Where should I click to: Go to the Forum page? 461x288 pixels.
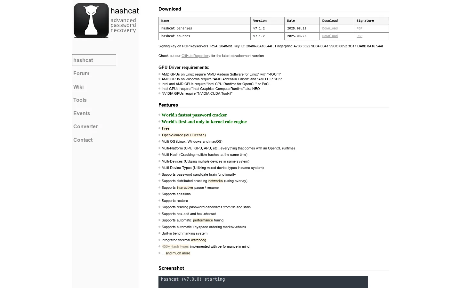(x=81, y=74)
